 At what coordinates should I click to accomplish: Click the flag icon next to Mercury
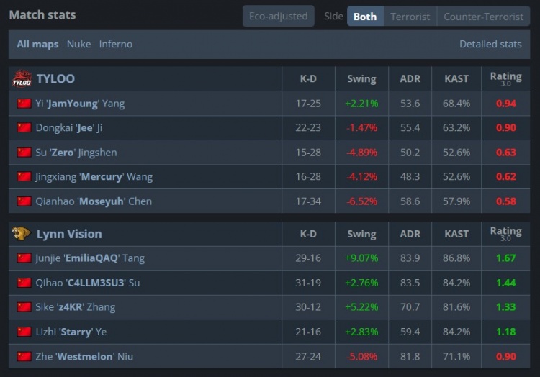pyautogui.click(x=24, y=176)
